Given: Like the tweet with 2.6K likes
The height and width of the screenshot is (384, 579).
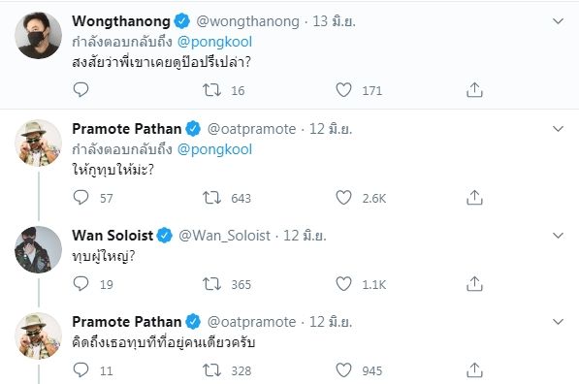Looking at the screenshot, I should pos(343,198).
